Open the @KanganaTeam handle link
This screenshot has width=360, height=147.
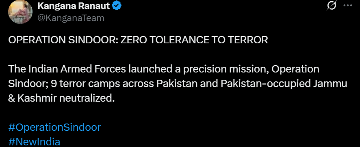(x=71, y=18)
